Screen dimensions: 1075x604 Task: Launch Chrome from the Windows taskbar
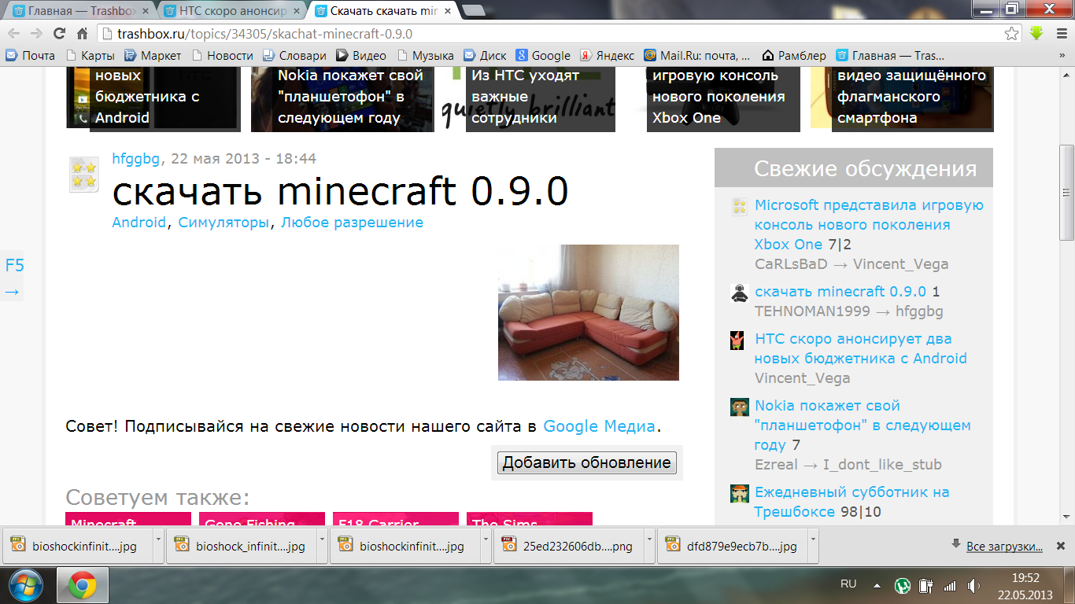pos(82,586)
